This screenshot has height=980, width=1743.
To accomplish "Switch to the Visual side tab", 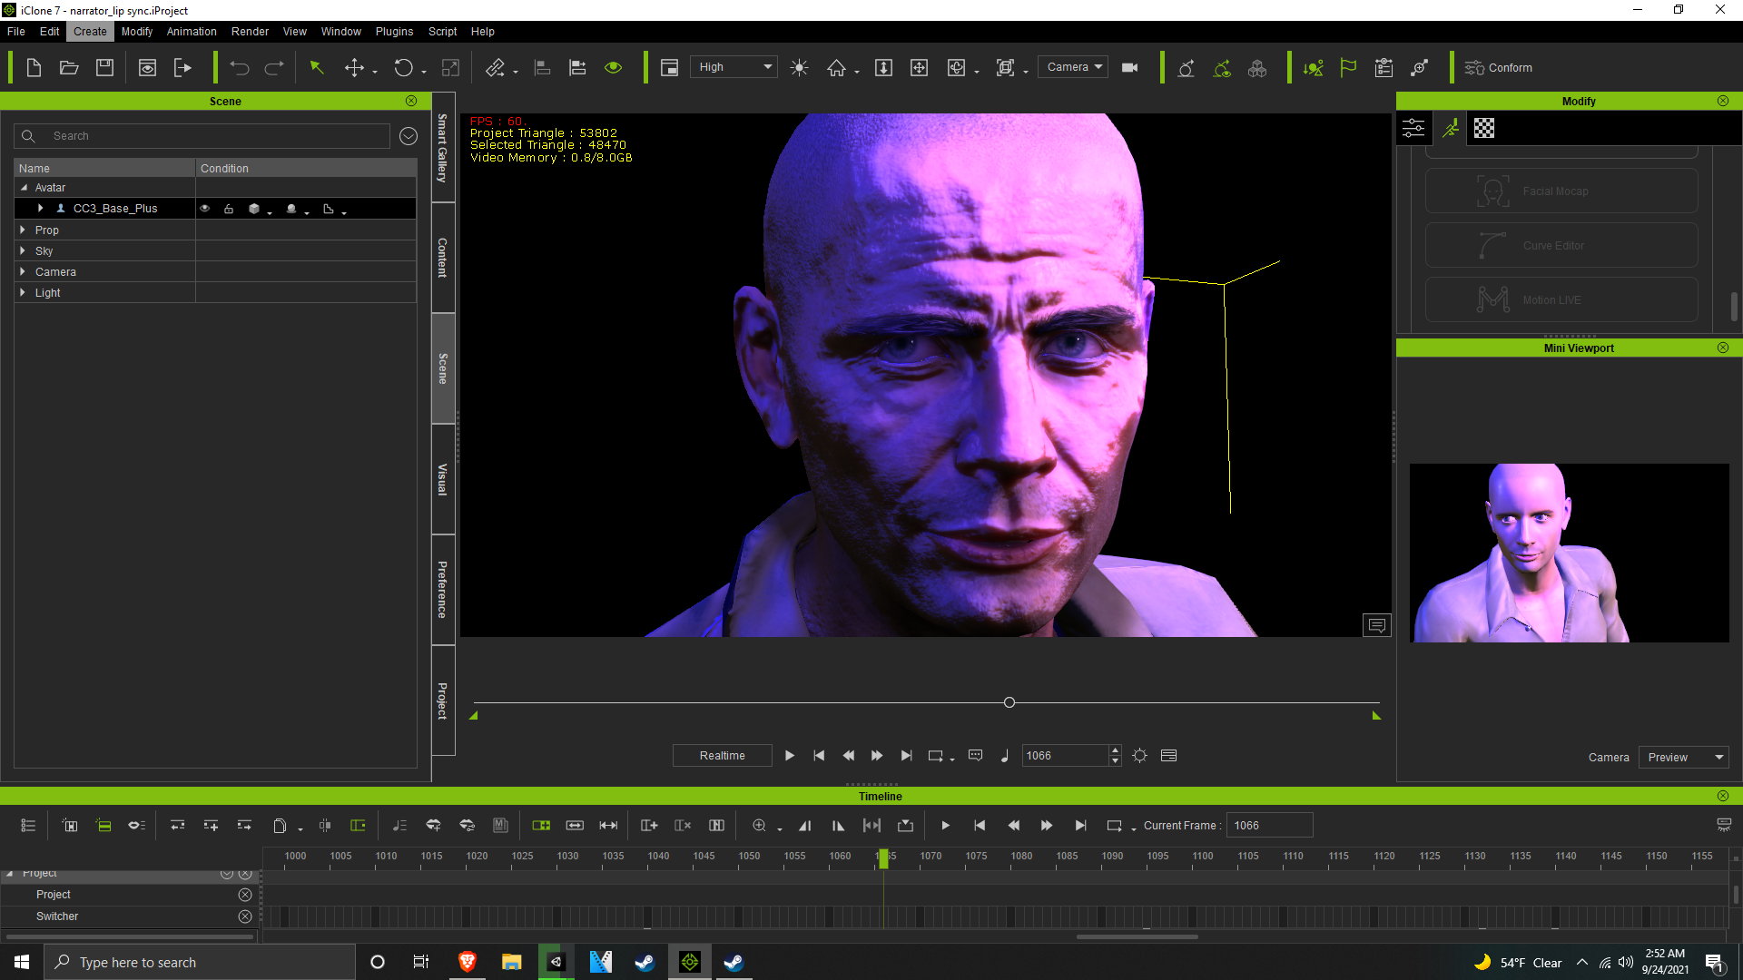I will click(x=443, y=479).
